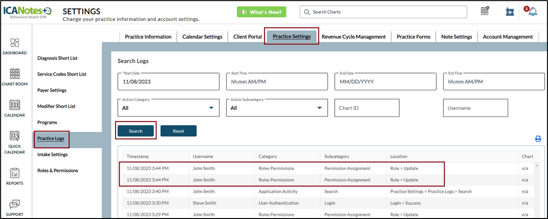Viewport: 548px width, 219px height.
Task: Expand the Action Subcategory dropdown
Action: point(277,108)
